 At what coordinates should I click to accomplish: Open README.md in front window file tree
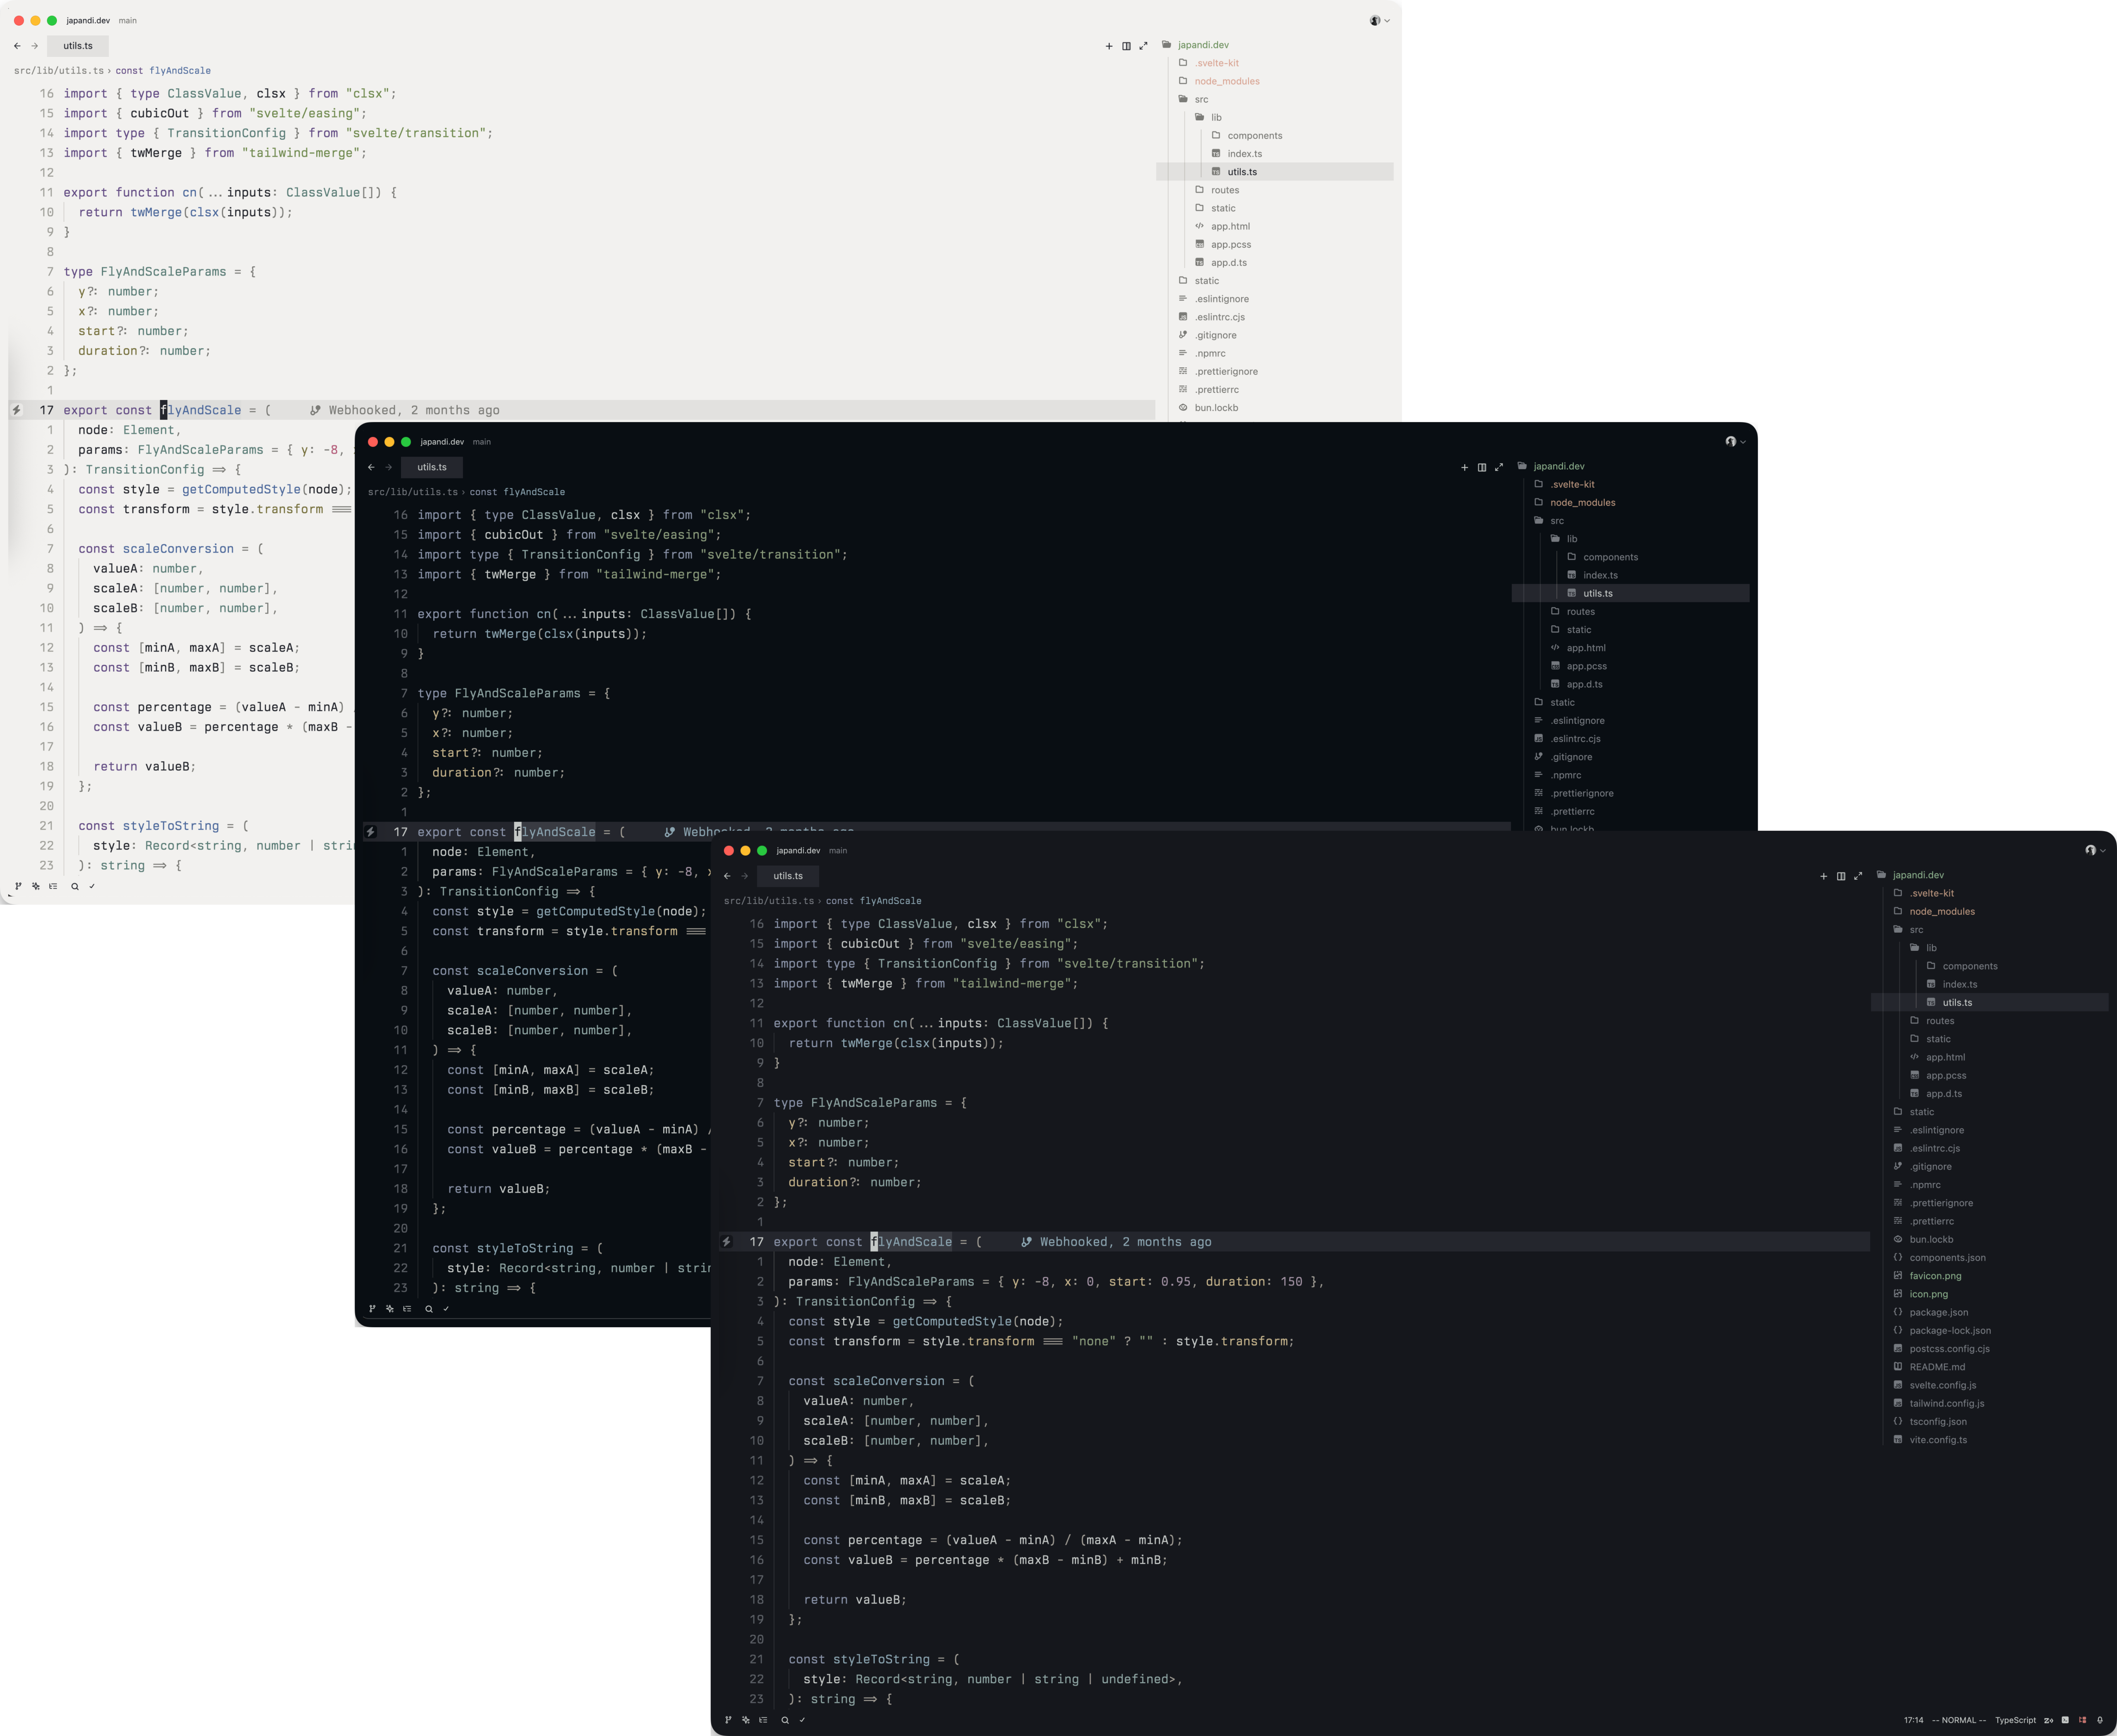coord(1929,1367)
